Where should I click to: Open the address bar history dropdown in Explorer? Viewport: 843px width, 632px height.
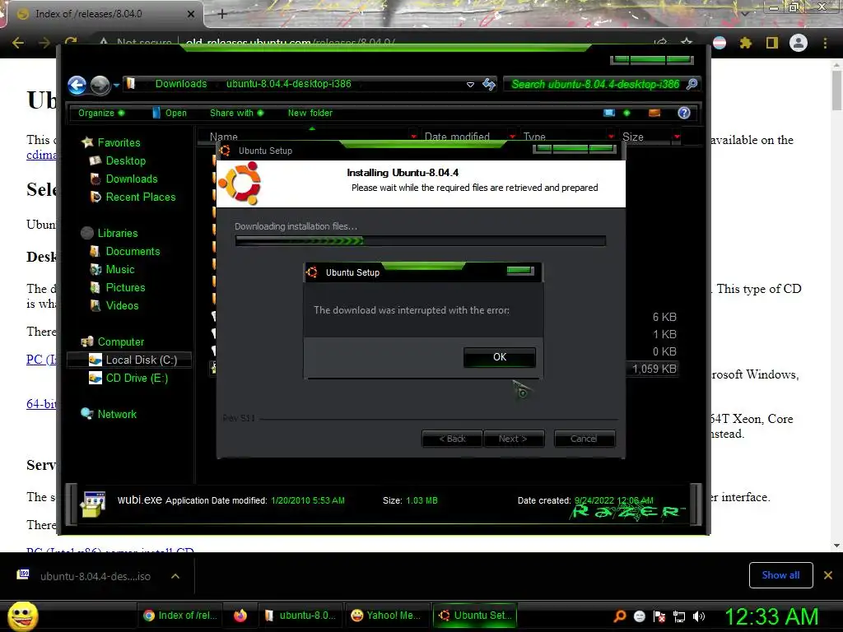tap(470, 85)
